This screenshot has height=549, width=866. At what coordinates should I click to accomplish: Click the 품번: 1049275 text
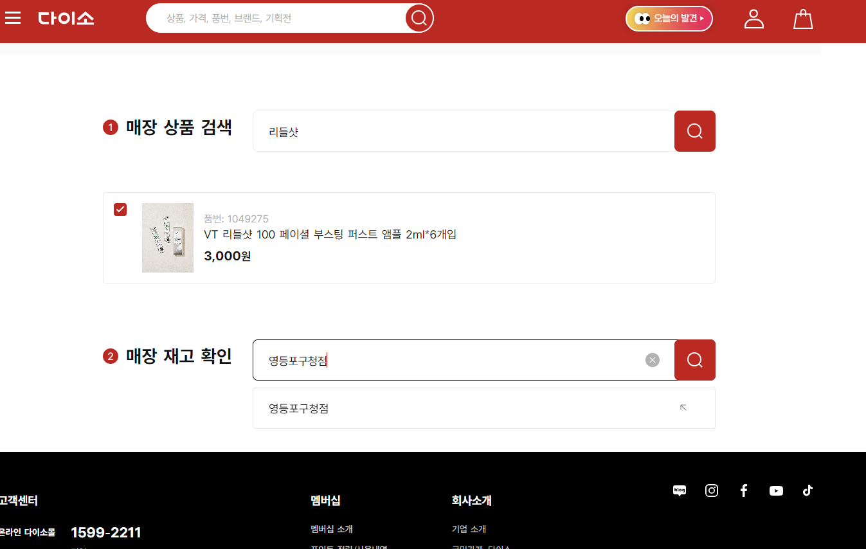(236, 219)
